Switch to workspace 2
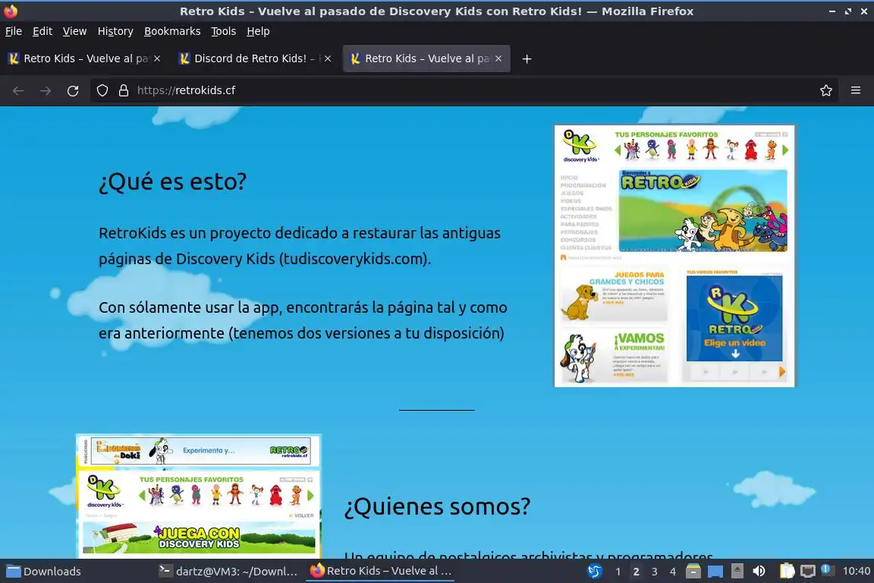 (x=636, y=572)
